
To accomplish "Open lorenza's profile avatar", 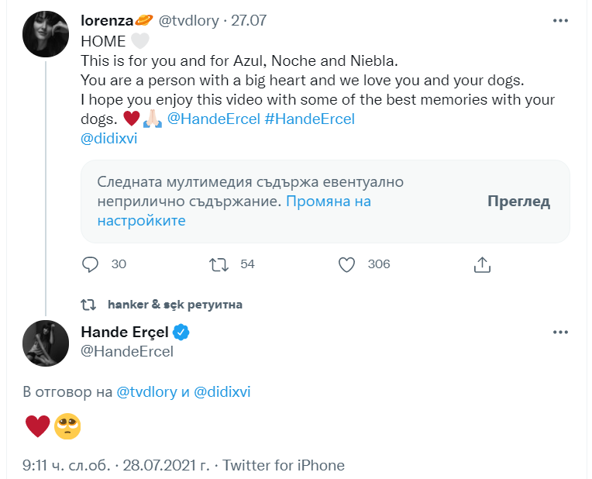I will click(x=47, y=33).
